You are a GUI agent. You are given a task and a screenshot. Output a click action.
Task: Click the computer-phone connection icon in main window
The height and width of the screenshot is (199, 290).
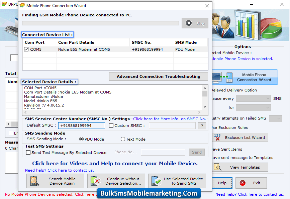222,77
